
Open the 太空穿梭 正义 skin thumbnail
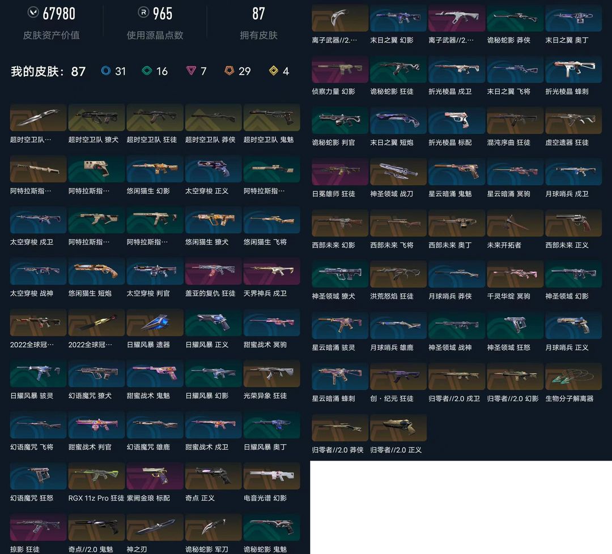[214, 169]
